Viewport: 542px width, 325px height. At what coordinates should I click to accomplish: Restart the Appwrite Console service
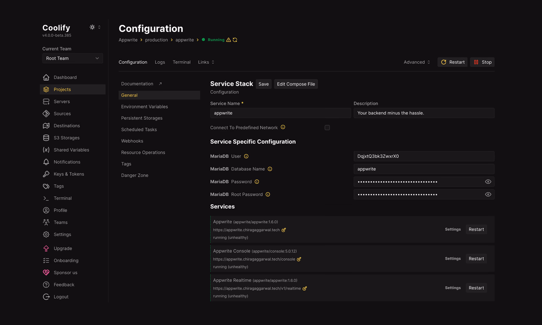[x=476, y=258]
